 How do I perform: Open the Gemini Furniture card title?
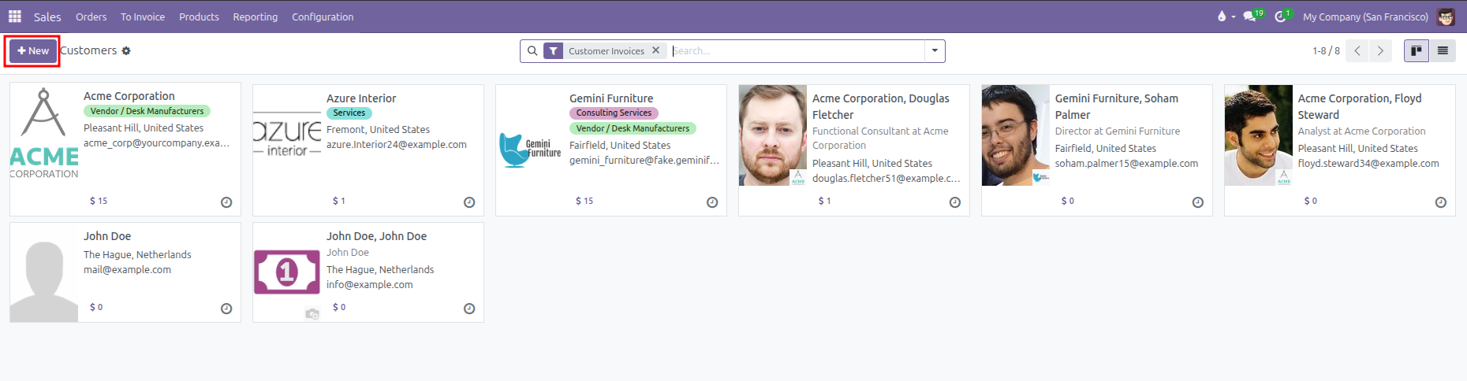611,98
